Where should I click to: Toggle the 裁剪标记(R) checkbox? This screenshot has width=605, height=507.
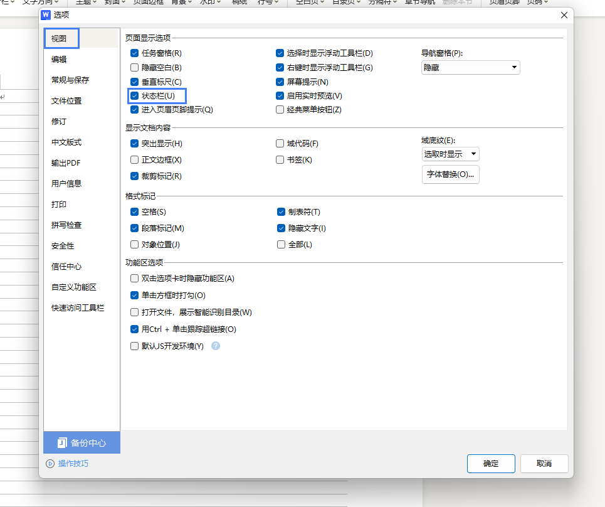(x=134, y=176)
